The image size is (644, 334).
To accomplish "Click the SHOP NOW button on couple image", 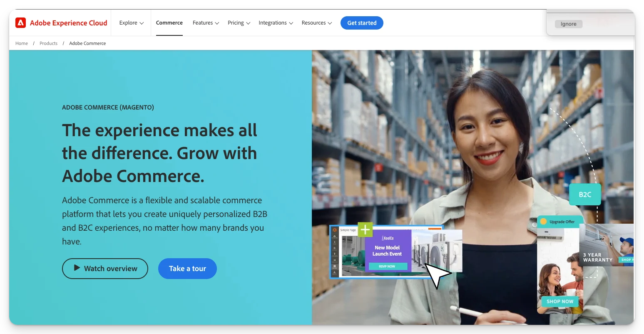I will click(x=560, y=302).
